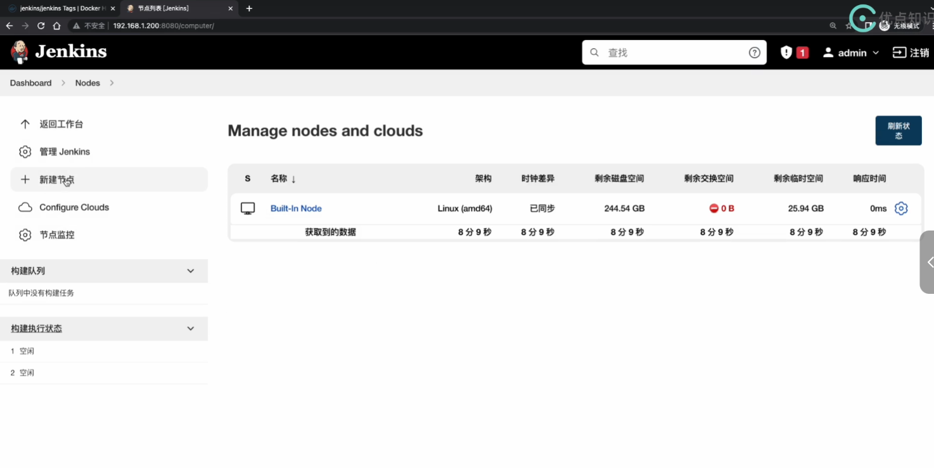Close the 节点列表 [Jenkins] tab

[x=231, y=9]
